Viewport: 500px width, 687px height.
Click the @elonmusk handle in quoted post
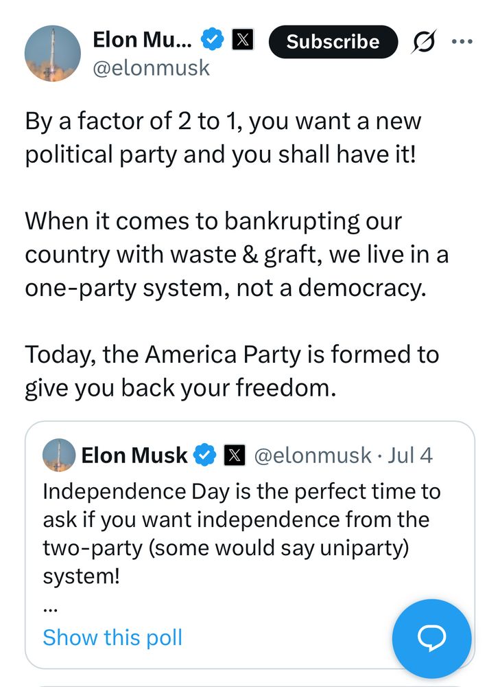(x=313, y=455)
